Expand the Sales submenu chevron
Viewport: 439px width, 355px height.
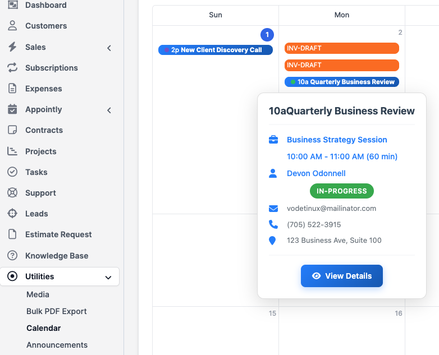(109, 48)
